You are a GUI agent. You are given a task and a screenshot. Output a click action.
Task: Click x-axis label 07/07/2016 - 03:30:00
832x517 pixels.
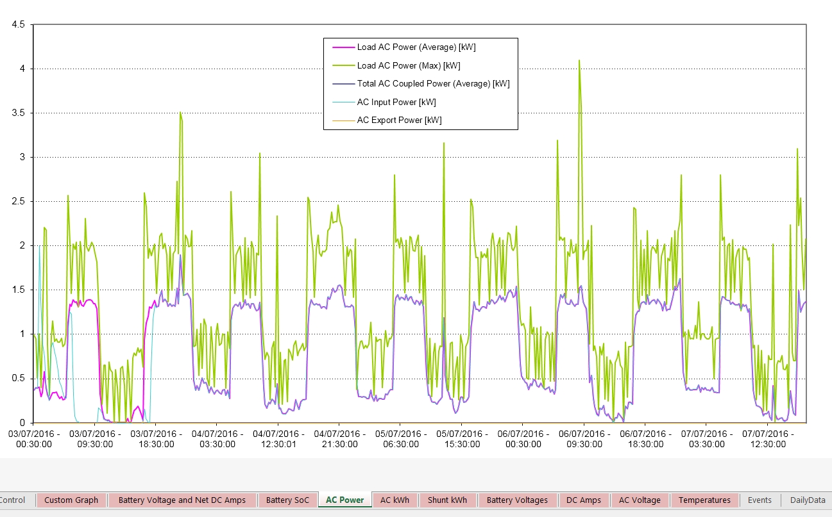[706, 439]
